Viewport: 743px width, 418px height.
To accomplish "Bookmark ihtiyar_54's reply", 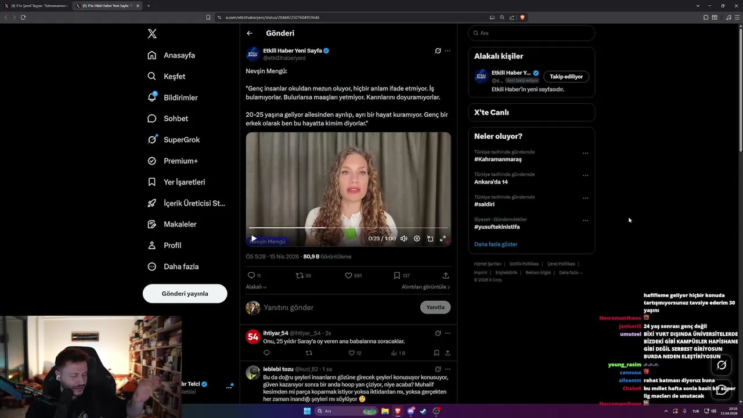I will pos(437,353).
